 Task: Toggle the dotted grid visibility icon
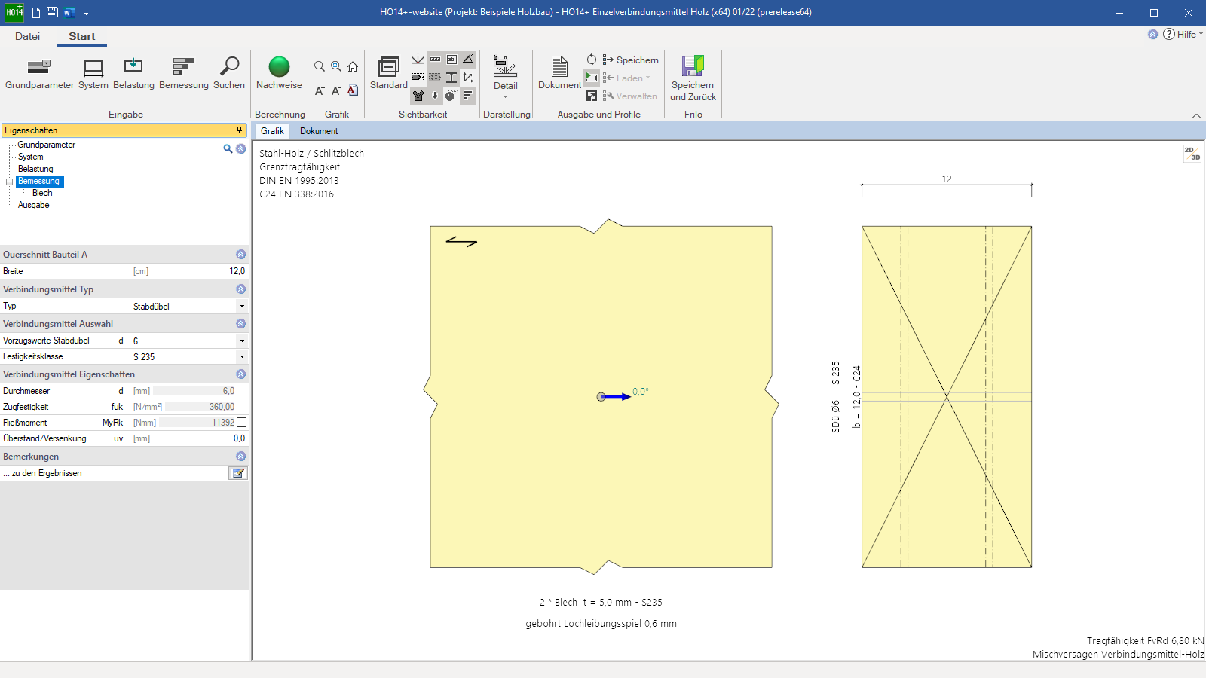[435, 78]
